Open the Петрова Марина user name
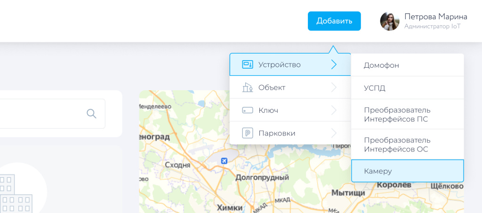Viewport: 482px width, 213px height. tap(435, 17)
